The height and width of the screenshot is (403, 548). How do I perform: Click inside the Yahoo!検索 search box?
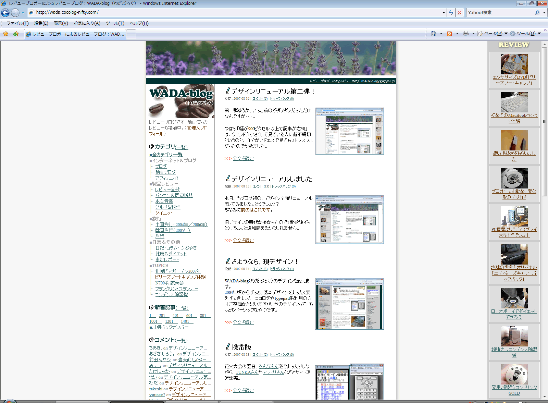(x=500, y=13)
